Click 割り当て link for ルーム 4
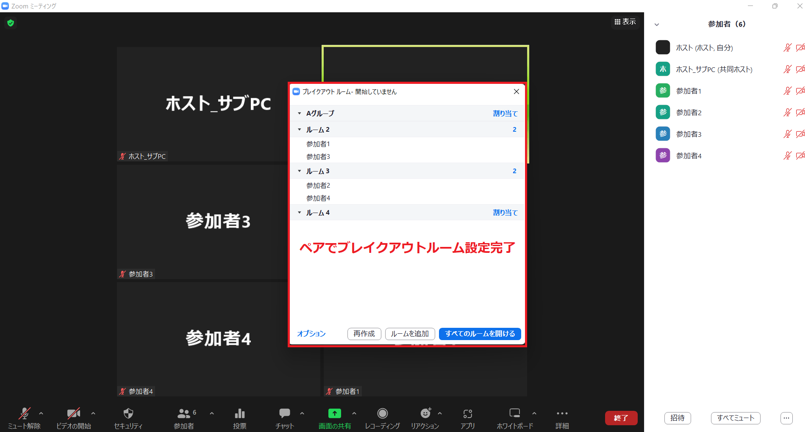Screen dimensions: 811x432 pyautogui.click(x=505, y=213)
